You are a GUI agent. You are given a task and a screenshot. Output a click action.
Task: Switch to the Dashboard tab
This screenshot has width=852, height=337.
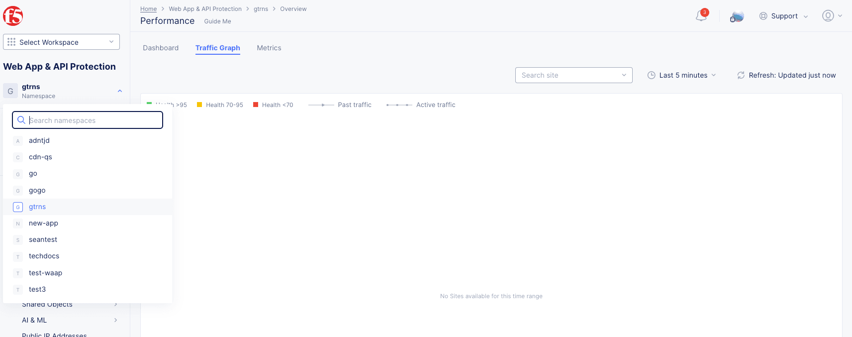point(161,48)
